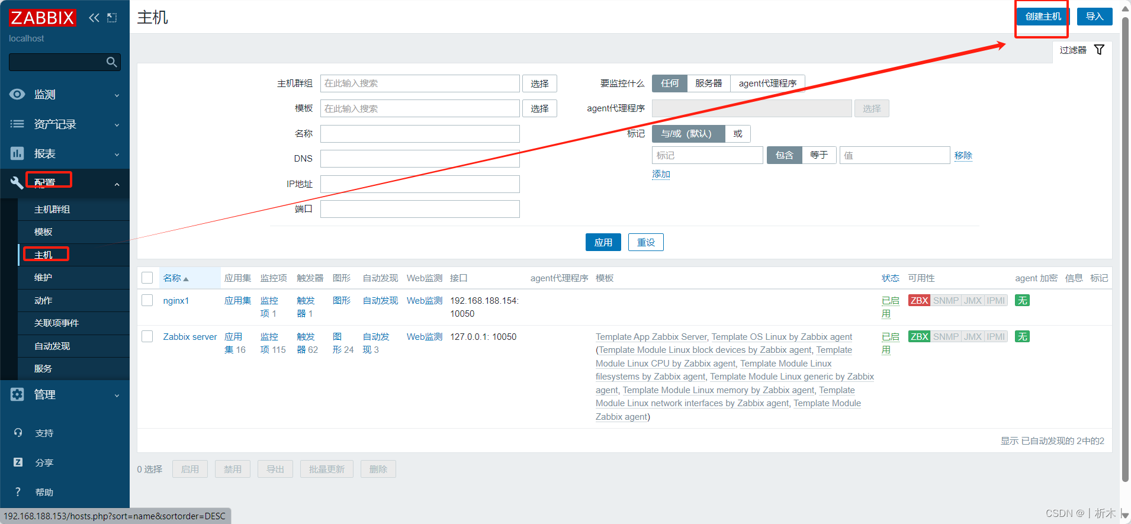Click the SNMP badge for Zabbix server
The width and height of the screenshot is (1131, 524).
[946, 336]
